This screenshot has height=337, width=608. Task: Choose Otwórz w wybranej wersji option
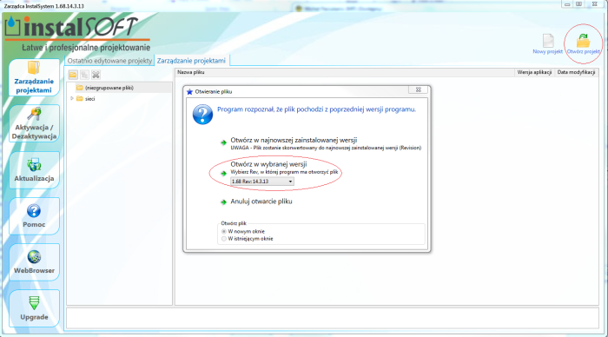click(x=268, y=164)
